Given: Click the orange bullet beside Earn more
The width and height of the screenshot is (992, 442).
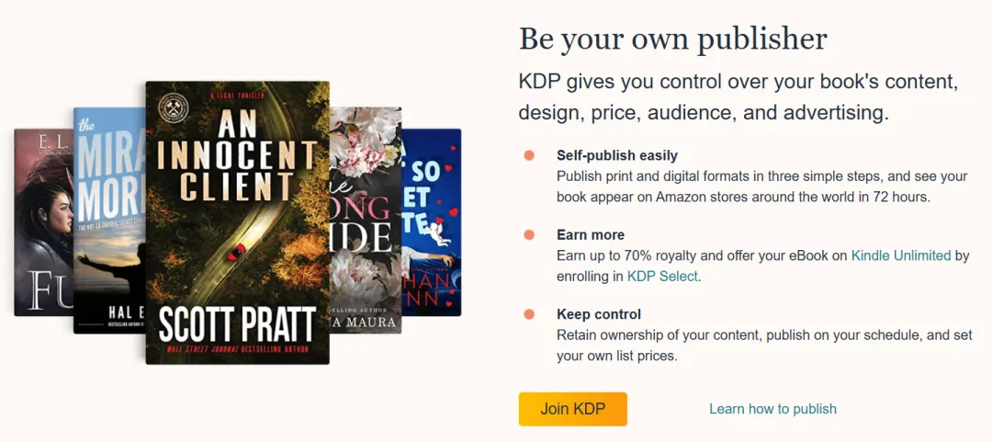Looking at the screenshot, I should point(529,235).
